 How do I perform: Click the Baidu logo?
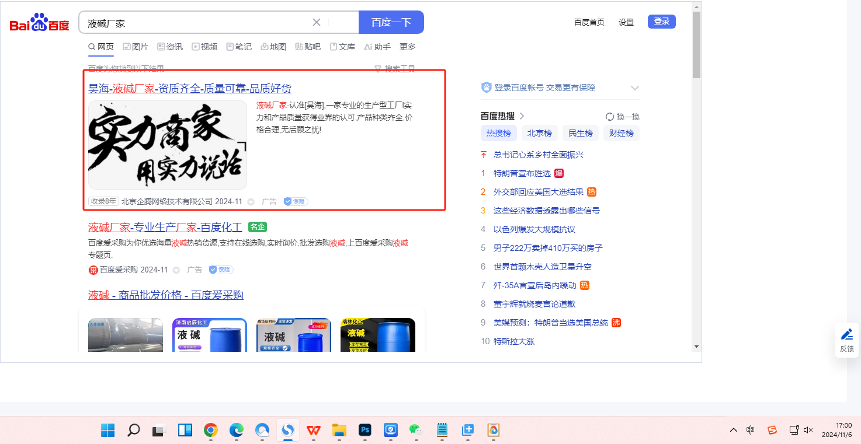(x=39, y=23)
